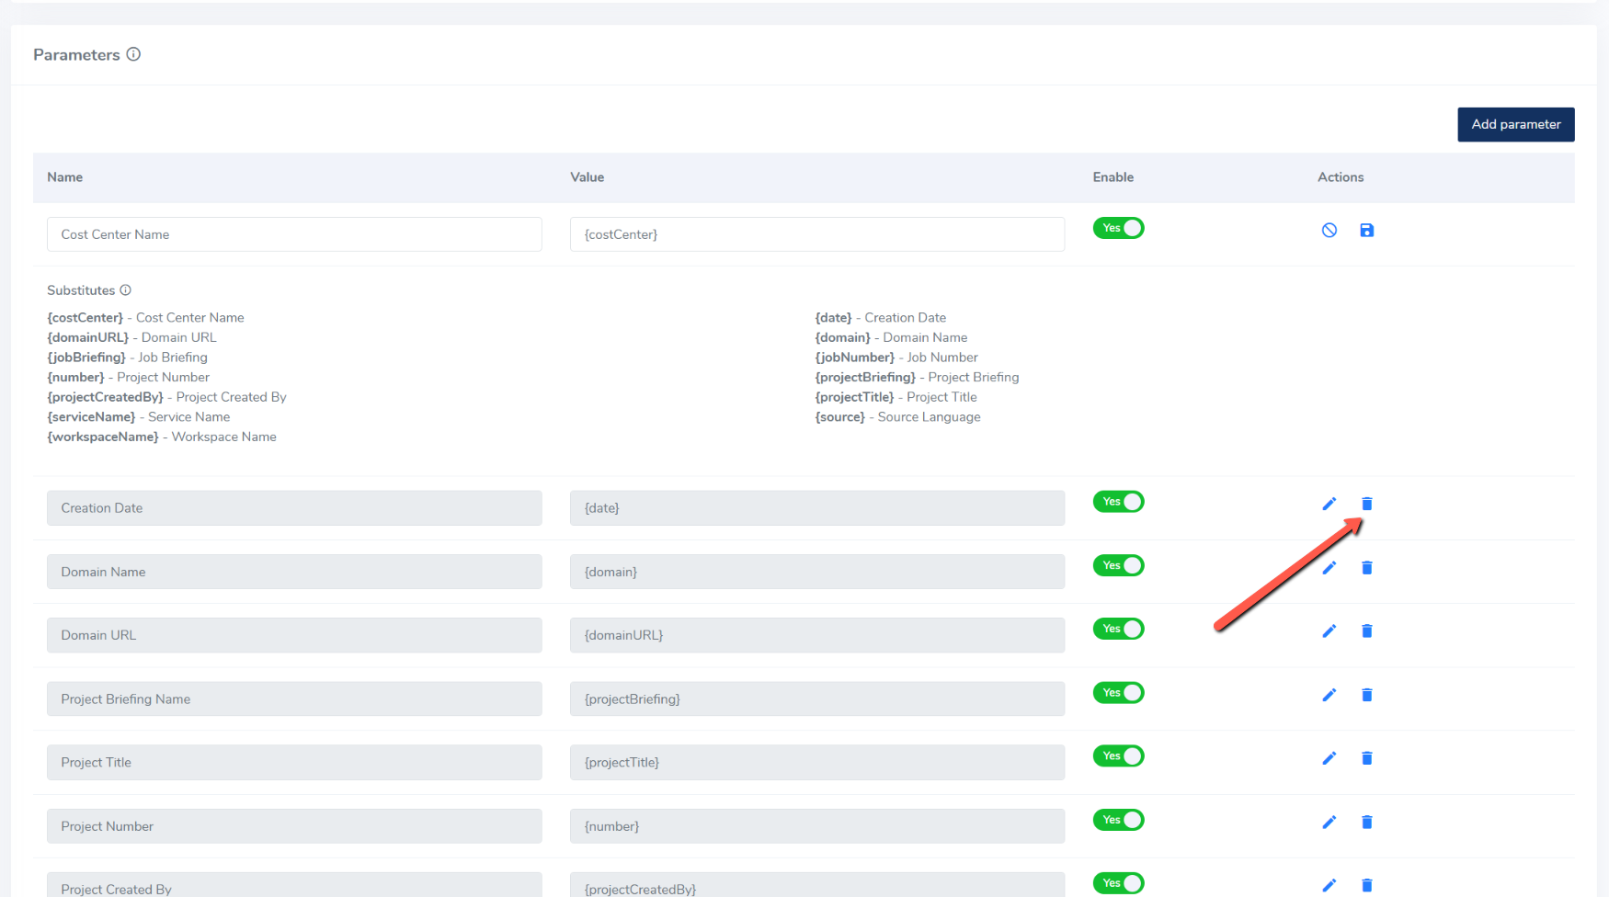Click the {date} value field
The height and width of the screenshot is (897, 1609).
click(x=817, y=508)
